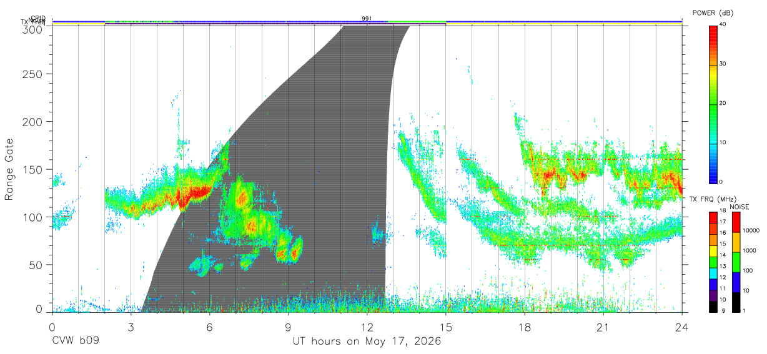Select the yellow 14-15 MHz TX FRQ swatch
Viewport: 767px width, 354px height.
(713, 251)
